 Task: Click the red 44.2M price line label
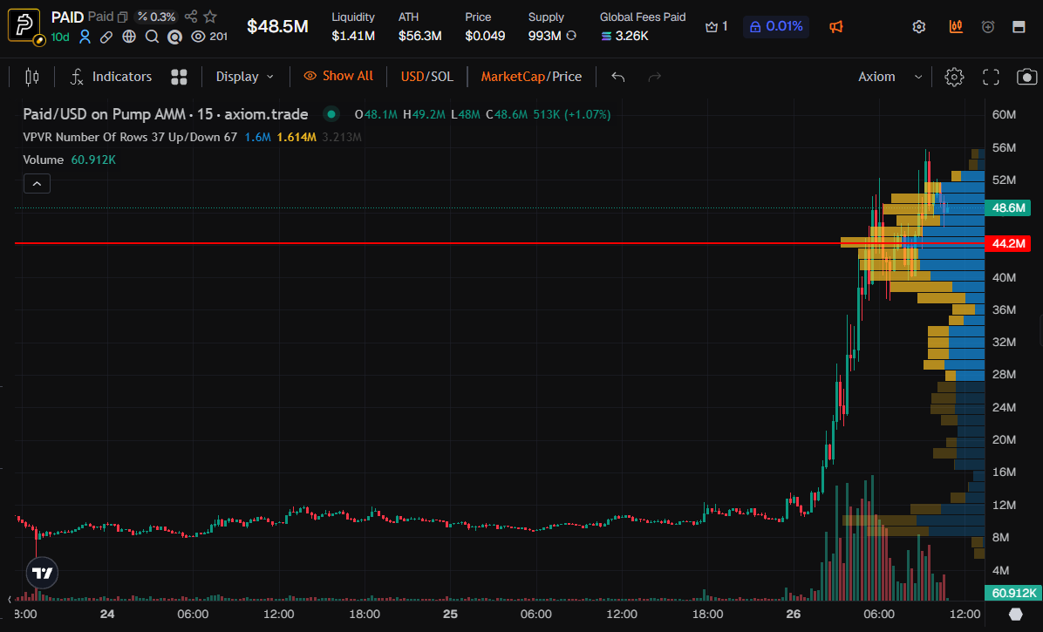click(1008, 243)
